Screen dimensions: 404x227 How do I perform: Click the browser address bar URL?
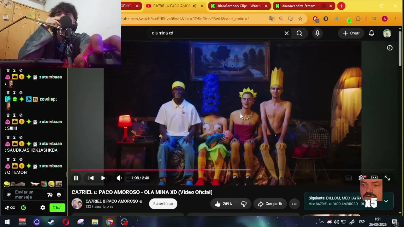186,19
